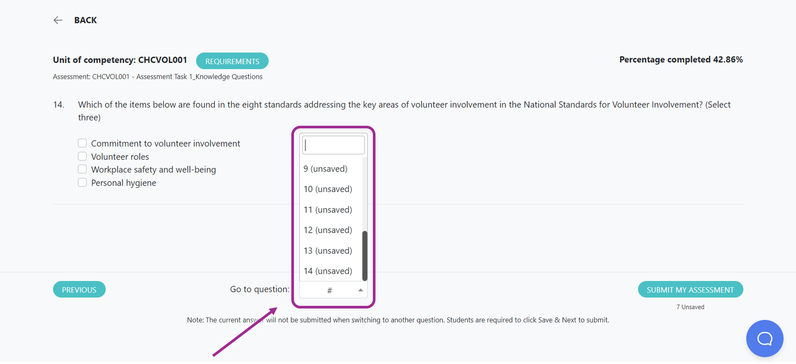
Task: Open the chat support bubble icon
Action: point(764,338)
